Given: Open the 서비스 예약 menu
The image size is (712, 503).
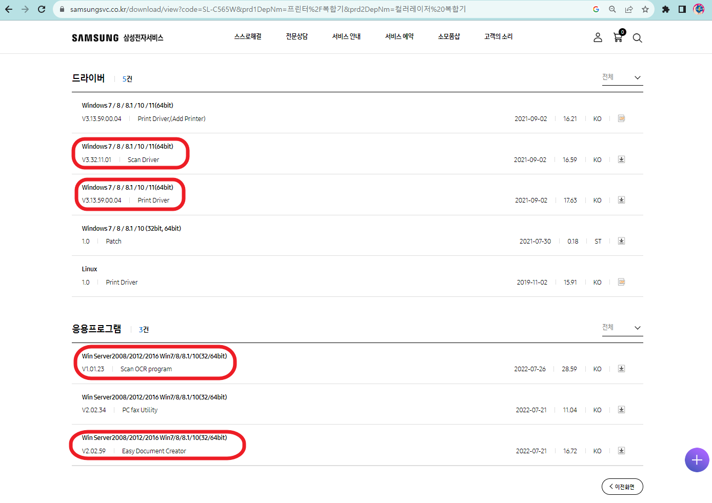Looking at the screenshot, I should (400, 36).
